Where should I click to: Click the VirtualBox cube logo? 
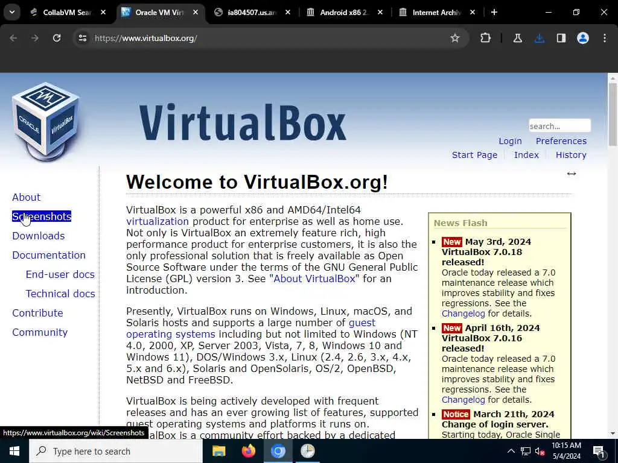click(46, 121)
